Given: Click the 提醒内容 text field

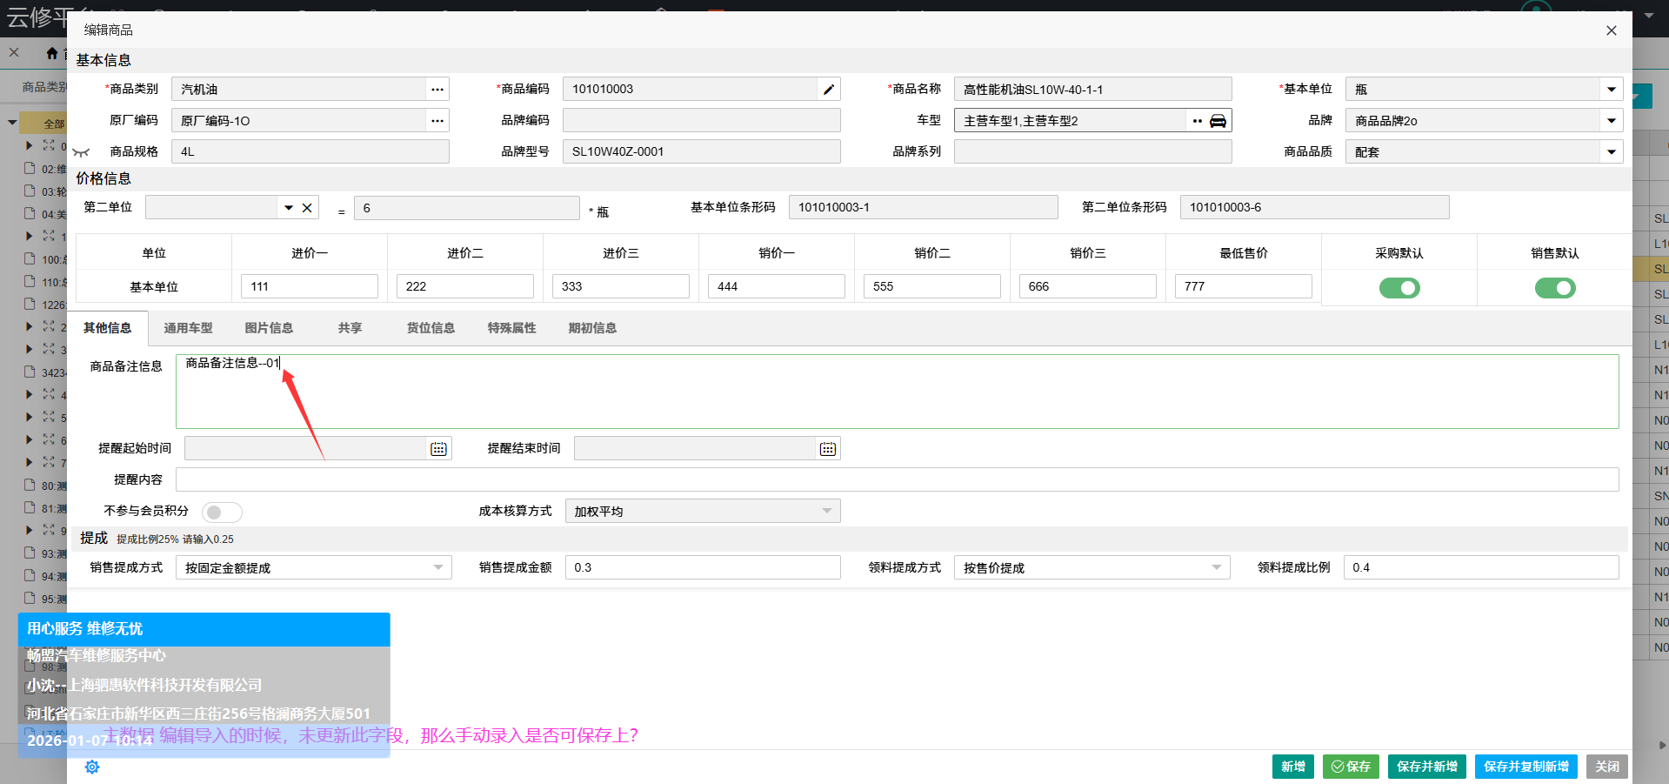Looking at the screenshot, I should pos(896,479).
